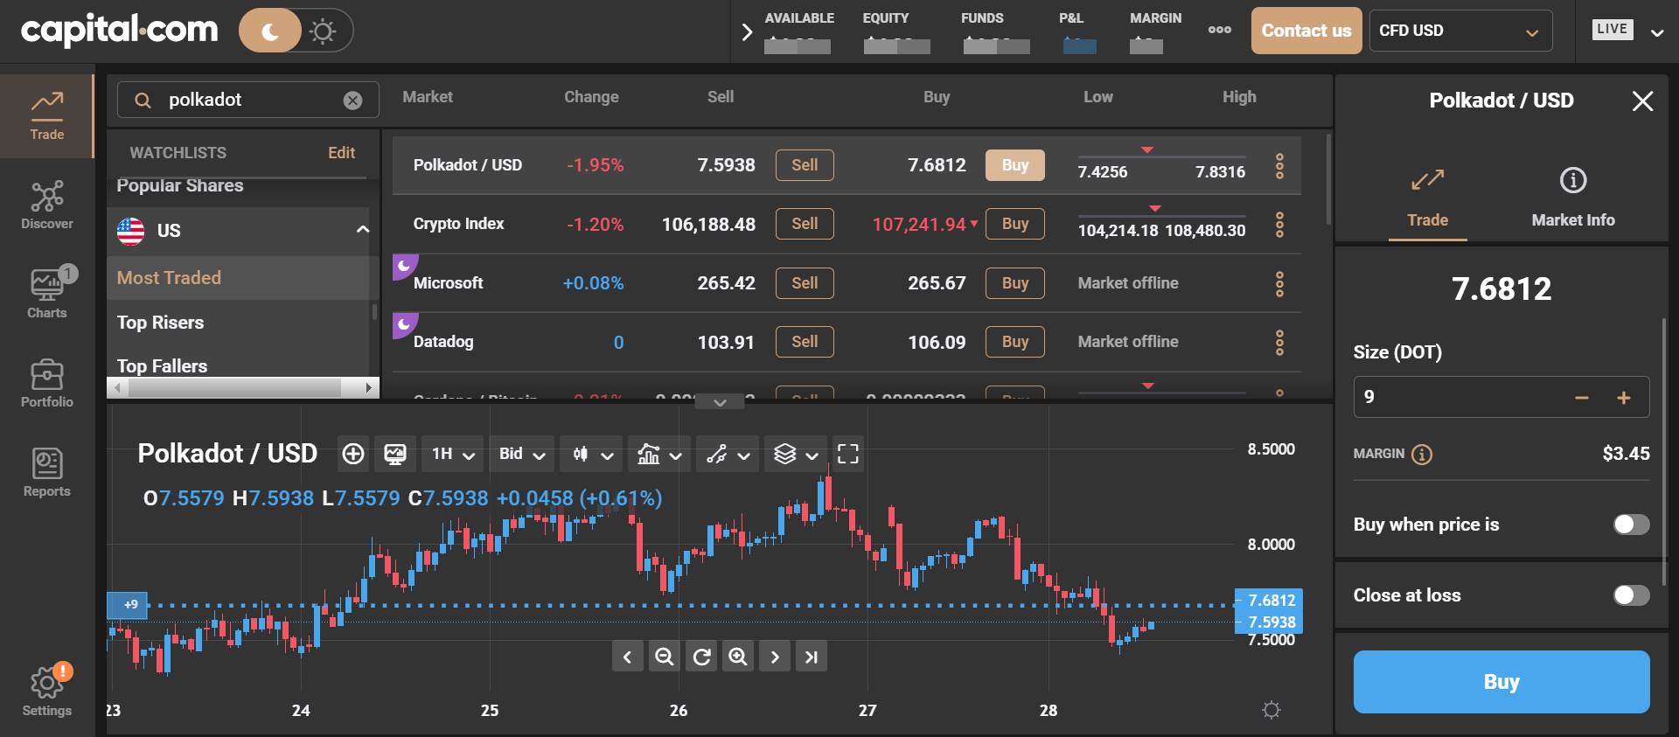Sell Datadog
Screen dimensions: 1679x737
(805, 342)
